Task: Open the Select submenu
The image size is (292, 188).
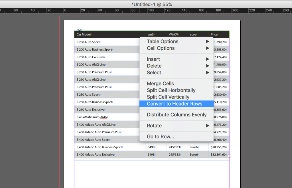Action: click(176, 73)
